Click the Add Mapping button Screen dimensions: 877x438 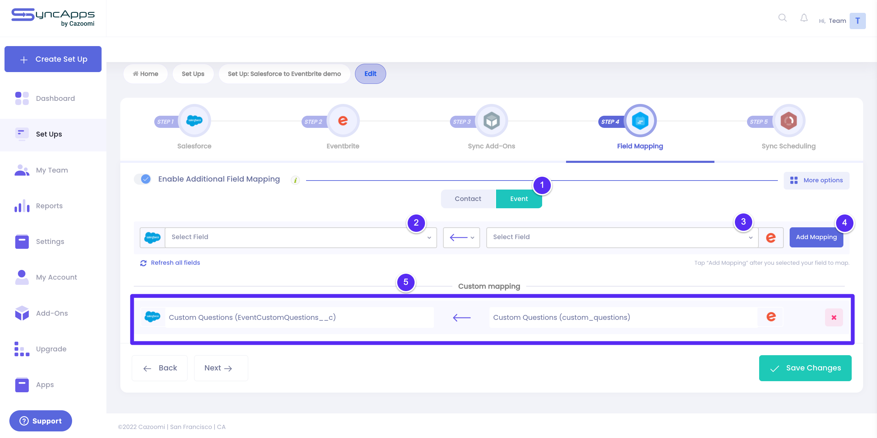[x=816, y=237]
